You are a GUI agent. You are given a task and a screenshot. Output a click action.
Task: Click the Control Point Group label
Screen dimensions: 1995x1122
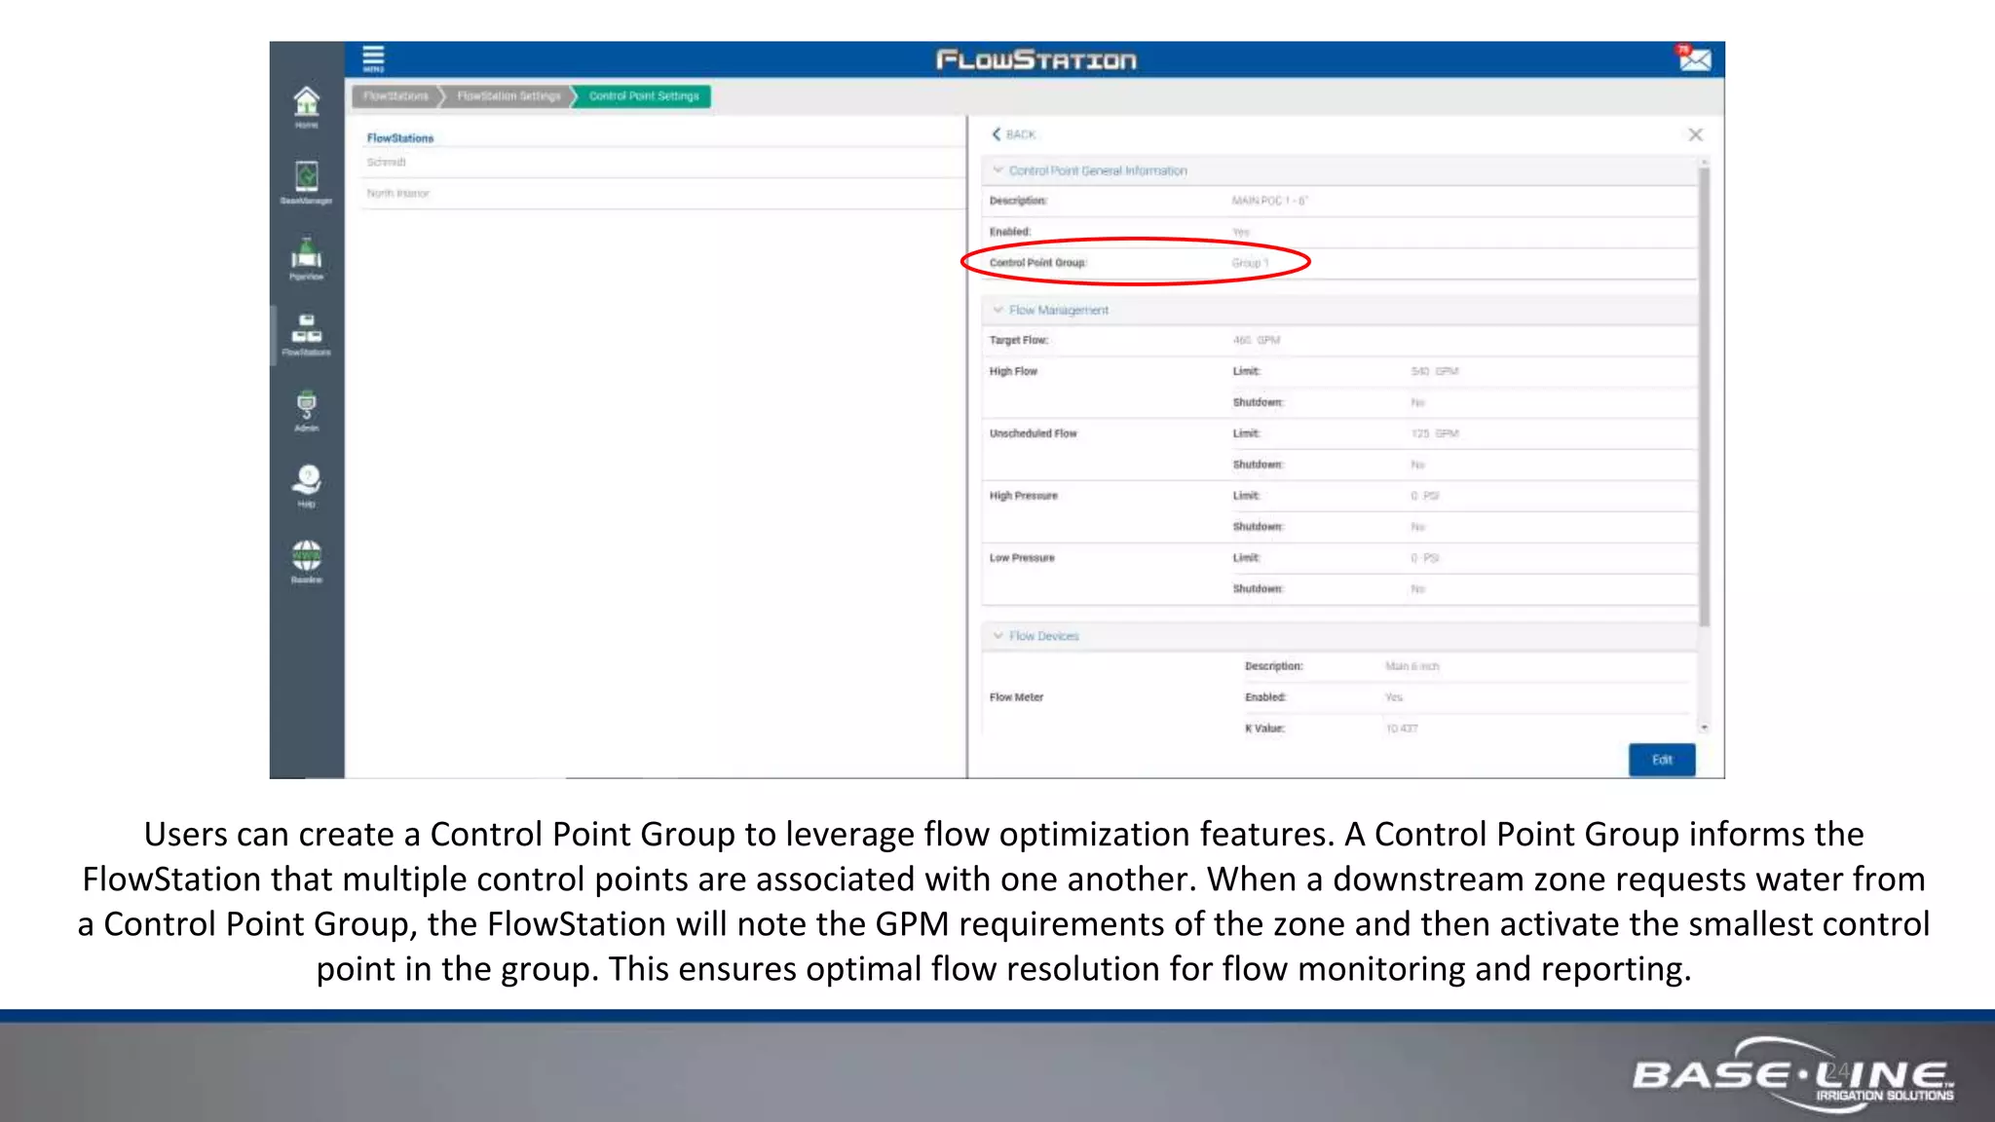1037,263
